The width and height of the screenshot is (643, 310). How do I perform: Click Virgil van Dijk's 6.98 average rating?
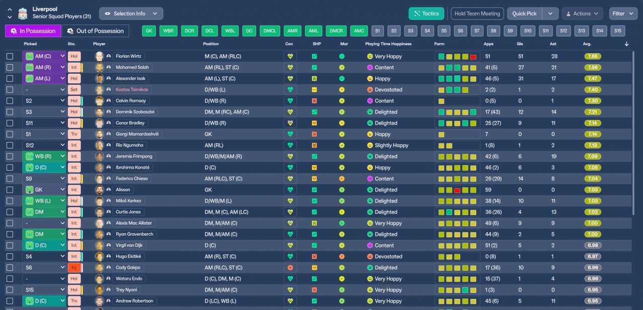pyautogui.click(x=593, y=245)
